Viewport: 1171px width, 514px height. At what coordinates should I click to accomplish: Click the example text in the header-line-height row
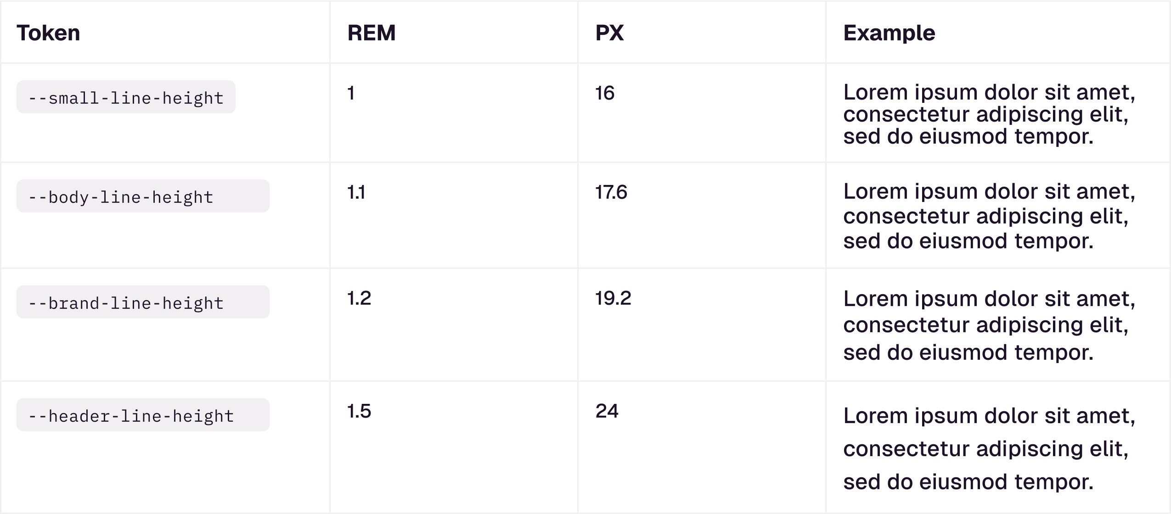coord(989,448)
